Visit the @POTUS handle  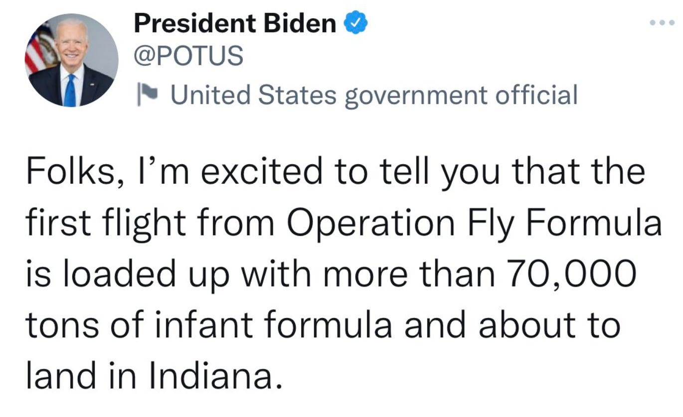click(188, 56)
